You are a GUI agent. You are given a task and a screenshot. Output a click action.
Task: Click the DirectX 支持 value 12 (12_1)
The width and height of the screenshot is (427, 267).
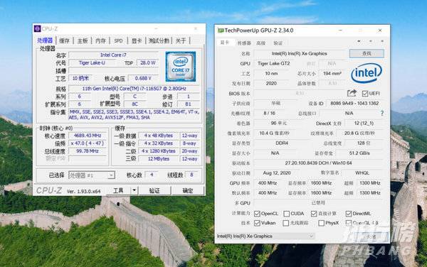364,123
